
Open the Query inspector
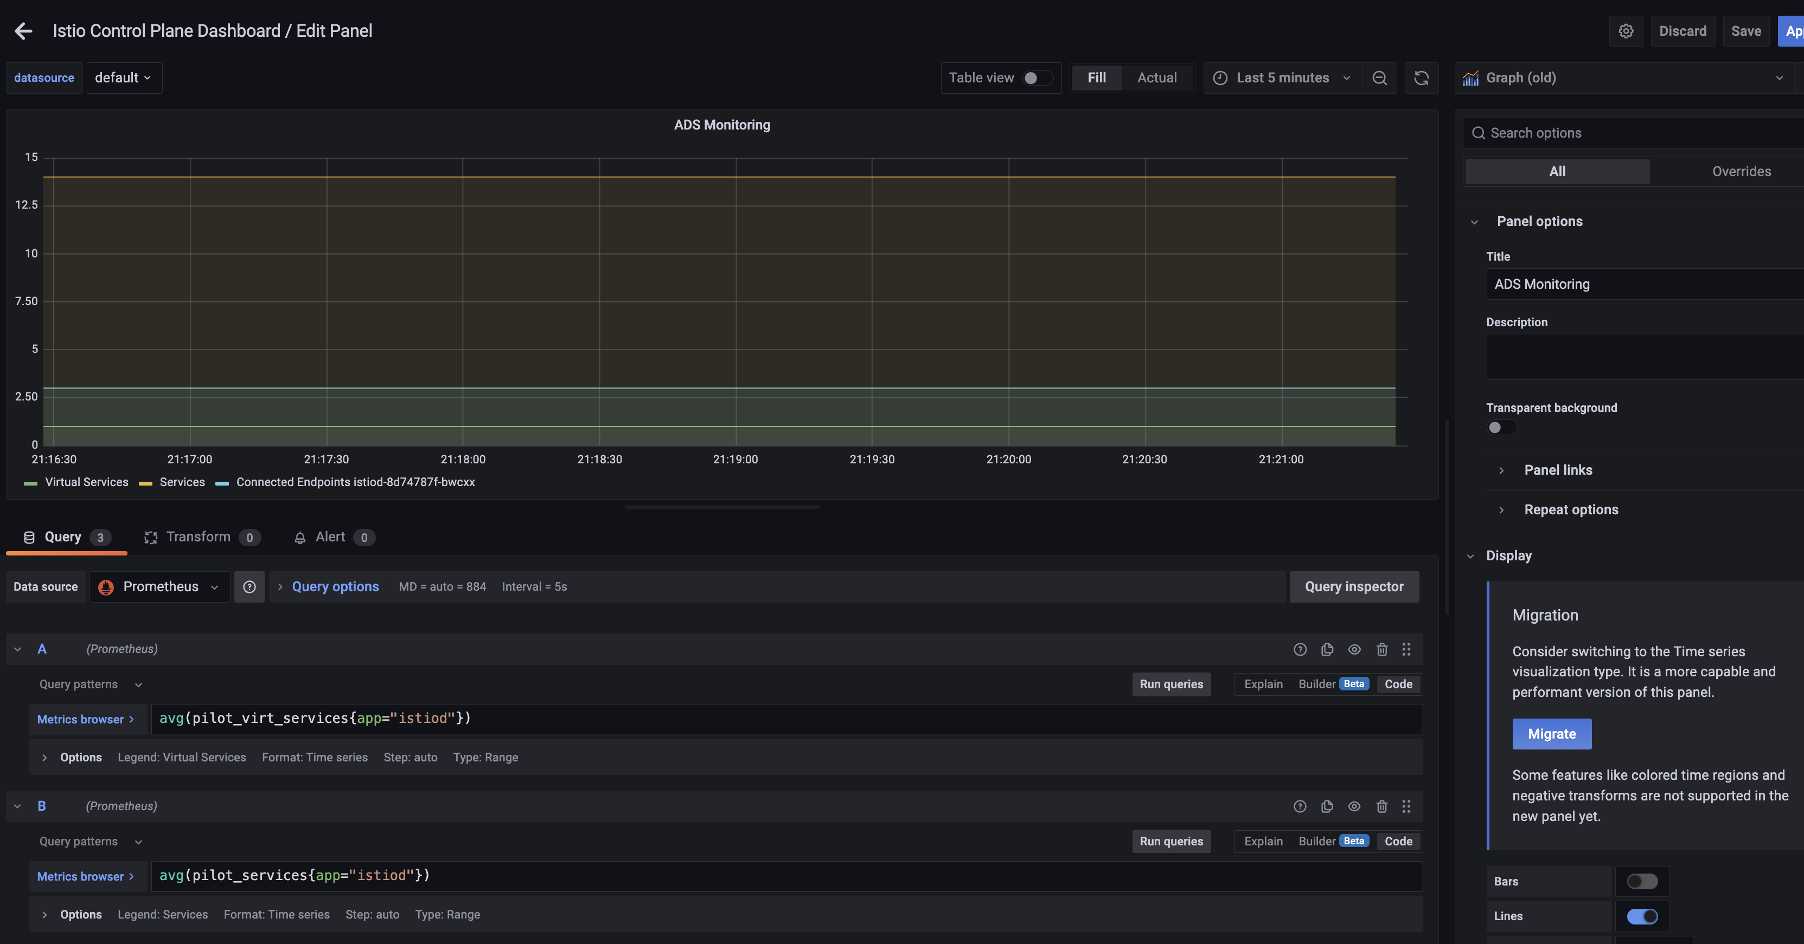tap(1353, 586)
